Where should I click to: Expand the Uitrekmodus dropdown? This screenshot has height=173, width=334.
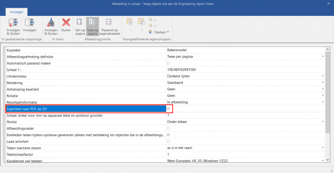pyautogui.click(x=322, y=76)
